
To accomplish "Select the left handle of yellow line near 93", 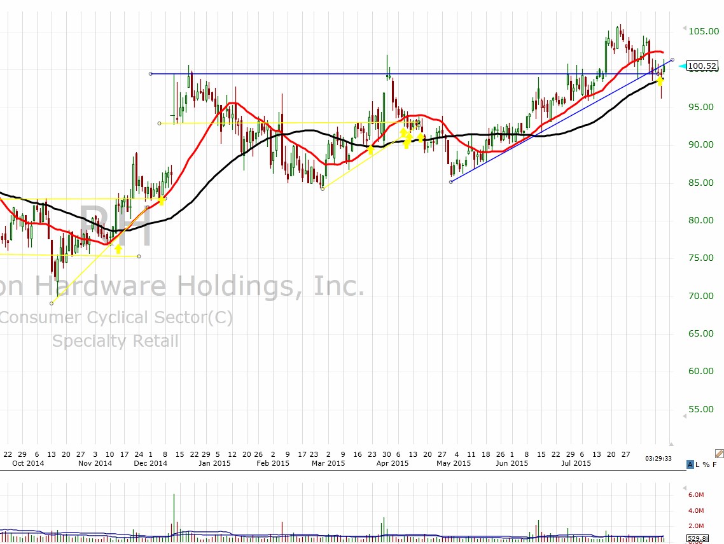I will pyautogui.click(x=159, y=123).
